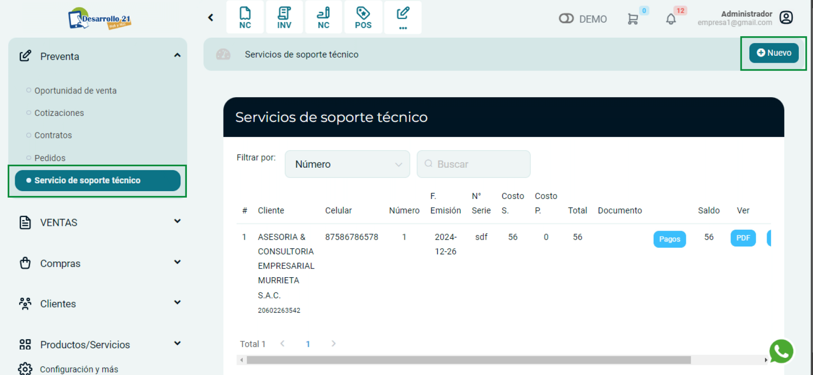Open the Número filter dropdown
The image size is (813, 375).
[347, 164]
